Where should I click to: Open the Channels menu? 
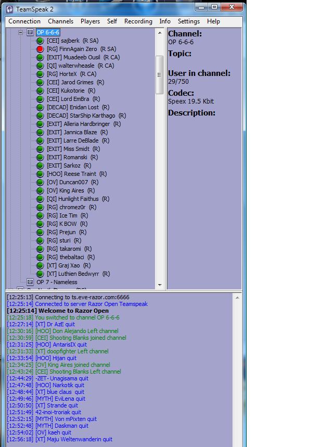click(60, 21)
